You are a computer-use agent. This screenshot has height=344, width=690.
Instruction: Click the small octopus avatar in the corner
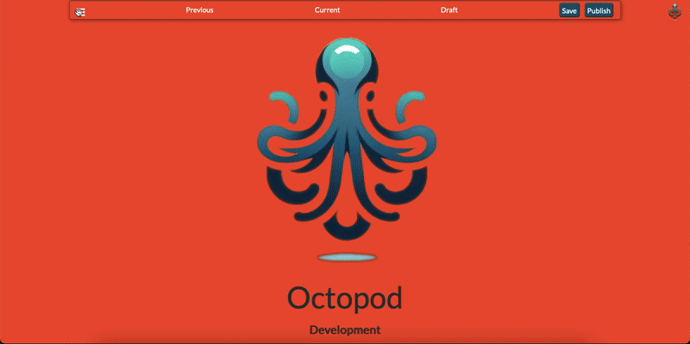click(674, 11)
